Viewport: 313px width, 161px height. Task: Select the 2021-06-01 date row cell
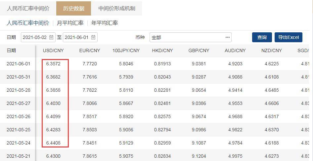click(x=18, y=64)
